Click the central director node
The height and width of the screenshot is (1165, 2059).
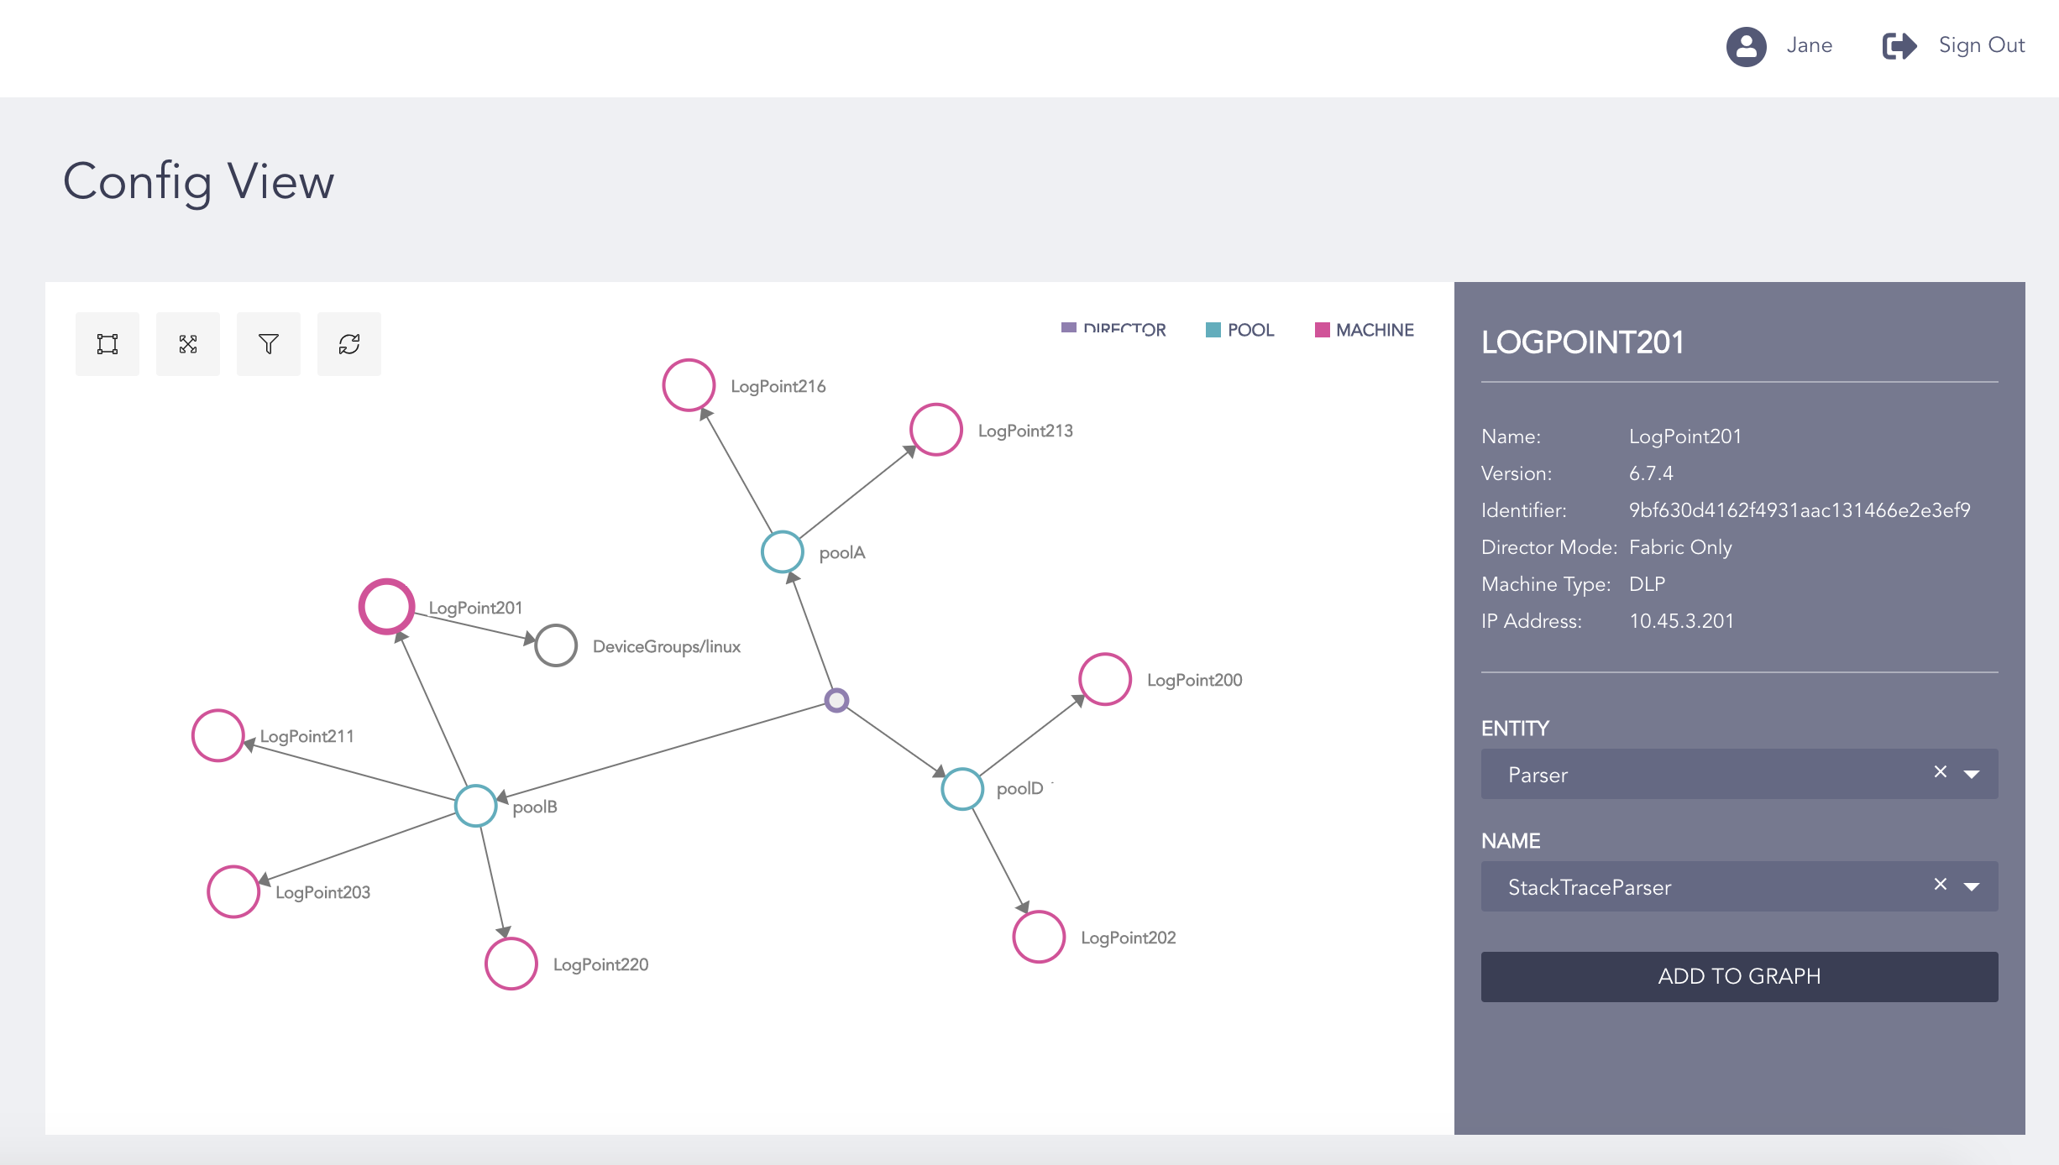point(836,700)
